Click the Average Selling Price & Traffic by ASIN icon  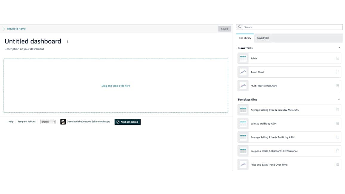point(243,137)
